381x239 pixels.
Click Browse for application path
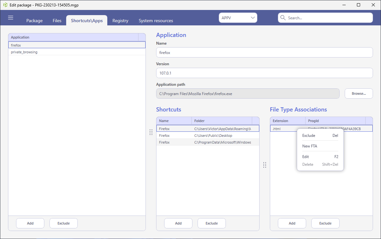click(359, 93)
